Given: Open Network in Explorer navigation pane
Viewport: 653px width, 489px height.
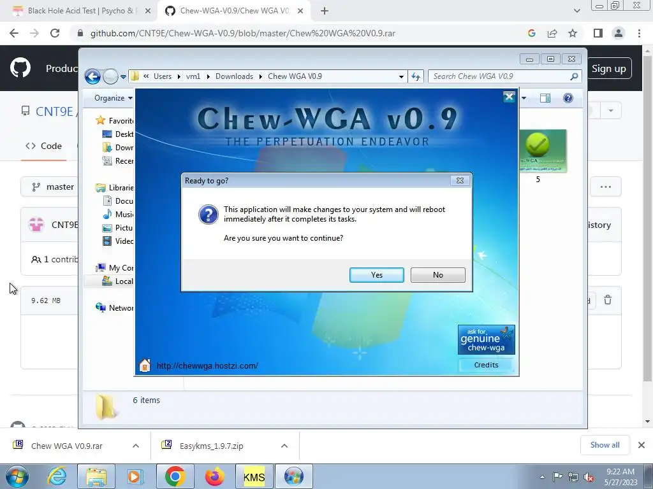Looking at the screenshot, I should pos(115,308).
